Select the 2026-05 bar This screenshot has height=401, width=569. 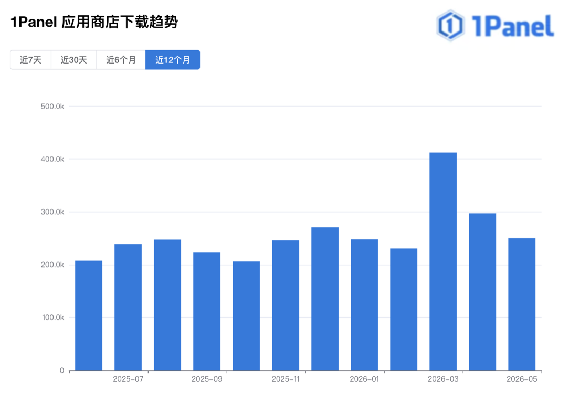522,304
